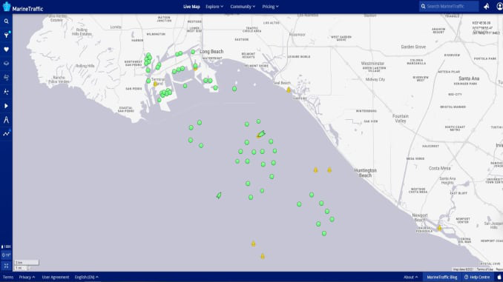Select the green vessel arrow near Long Beach anchorage
This screenshot has height=282, width=503.
pyautogui.click(x=261, y=134)
